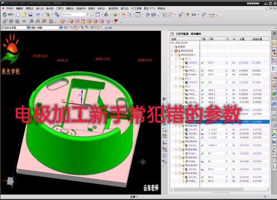Click the Open folder icon in toolbar

[24, 14]
